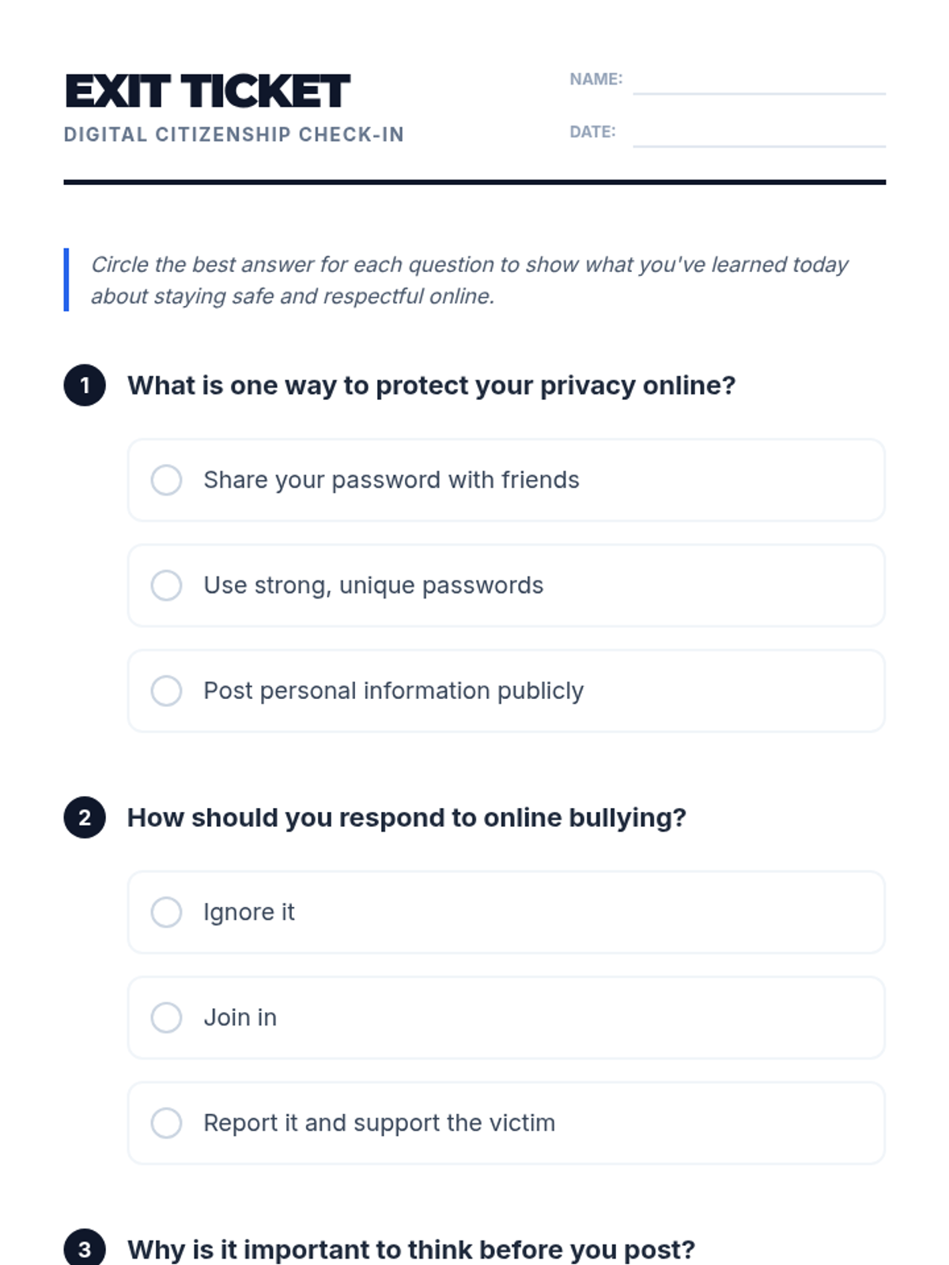This screenshot has height=1265, width=949.
Task: Click the 'think before you post' question heading
Action: tap(411, 1249)
